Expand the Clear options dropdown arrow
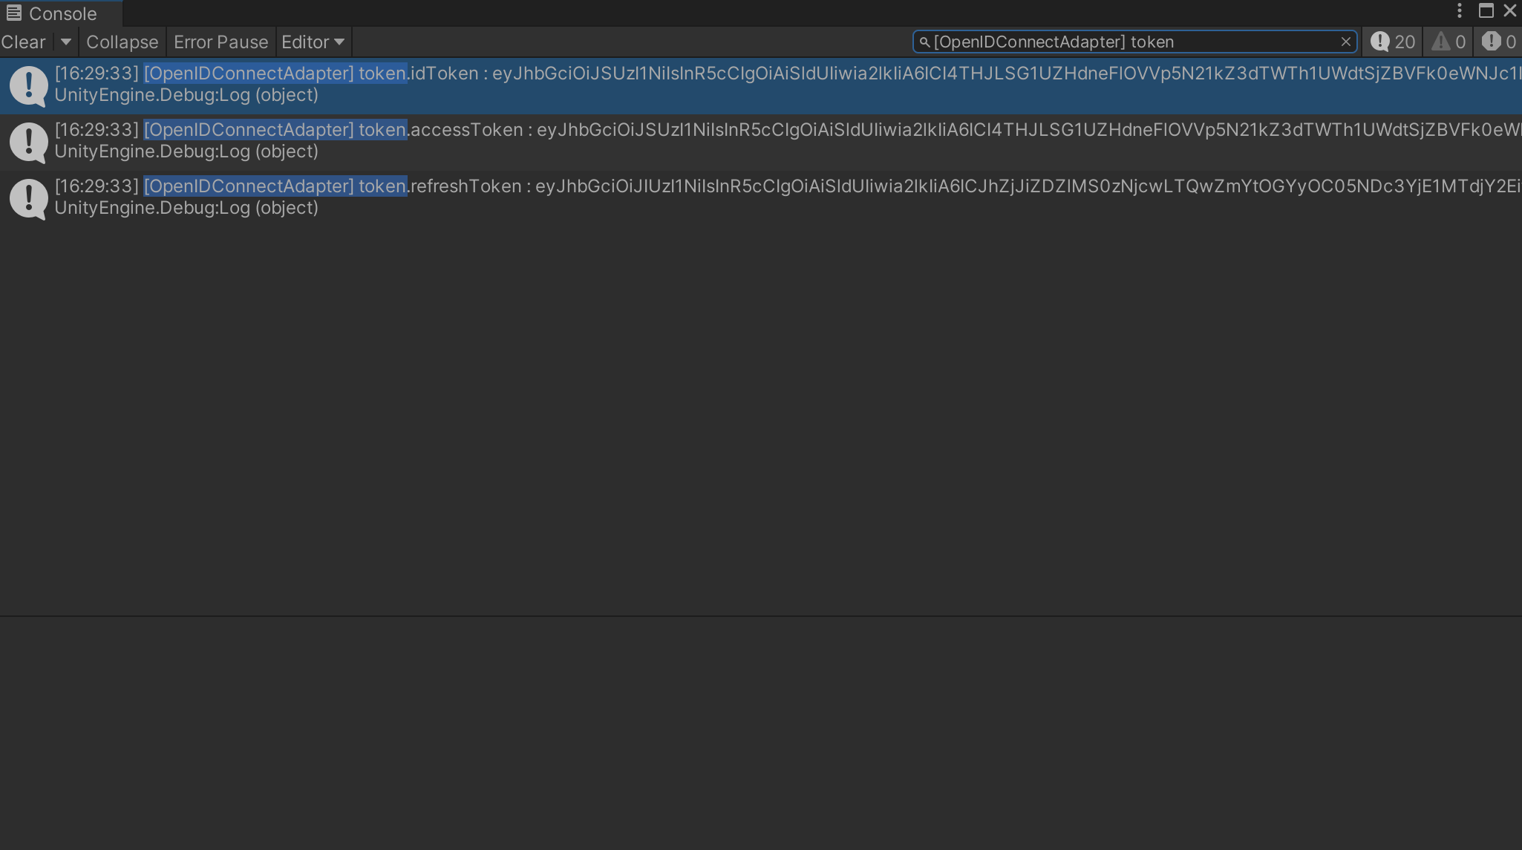The height and width of the screenshot is (850, 1522). pyautogui.click(x=66, y=42)
